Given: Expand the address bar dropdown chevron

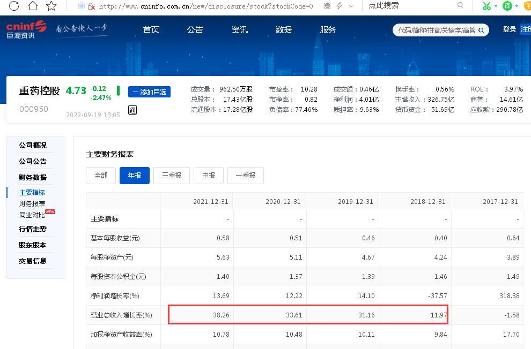Looking at the screenshot, I should click(x=351, y=6).
